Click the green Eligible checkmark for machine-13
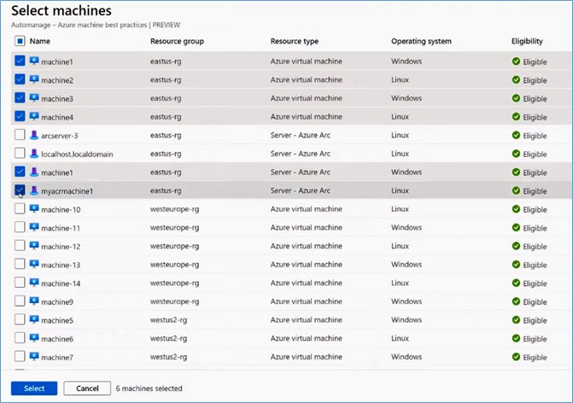 516,264
